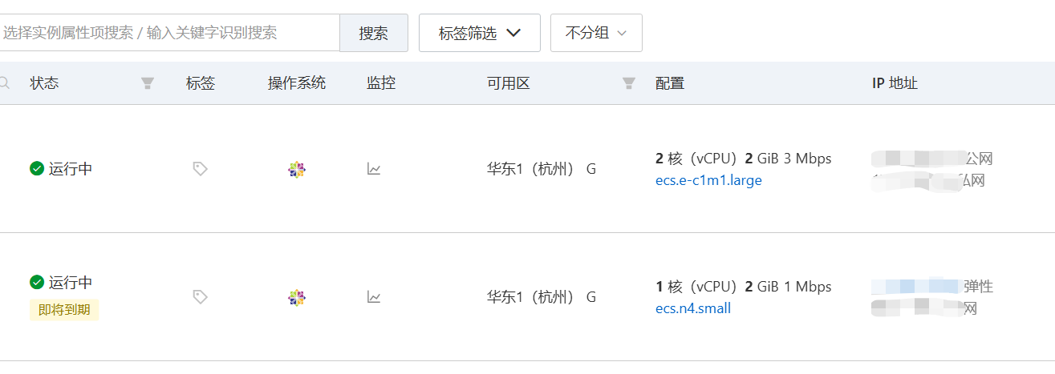Open monitoring chart for ecs.n4.small instance
The width and height of the screenshot is (1055, 374).
point(374,297)
